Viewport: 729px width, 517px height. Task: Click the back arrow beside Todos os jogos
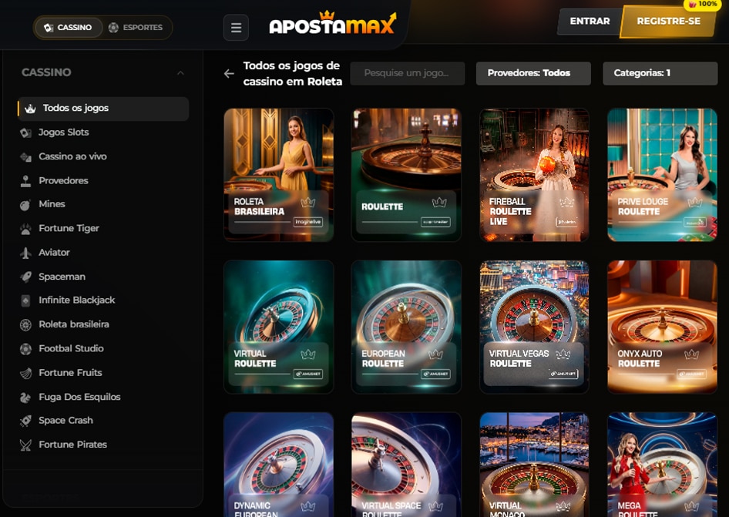pyautogui.click(x=229, y=73)
